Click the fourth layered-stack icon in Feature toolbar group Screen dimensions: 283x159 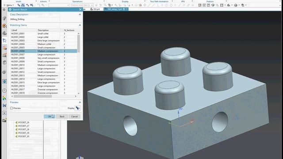tap(213, 5)
